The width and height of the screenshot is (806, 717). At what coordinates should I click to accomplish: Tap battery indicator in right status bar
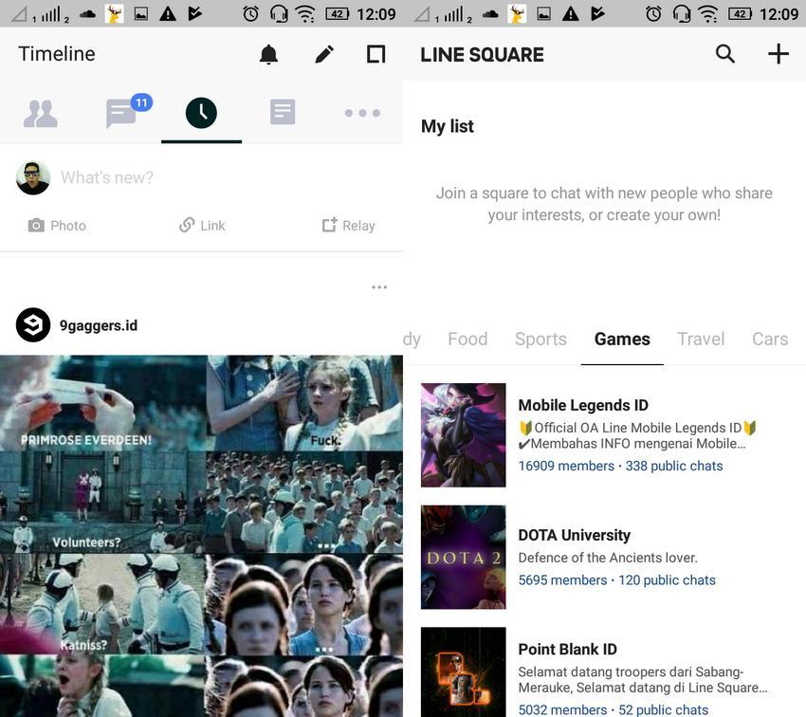(x=740, y=14)
